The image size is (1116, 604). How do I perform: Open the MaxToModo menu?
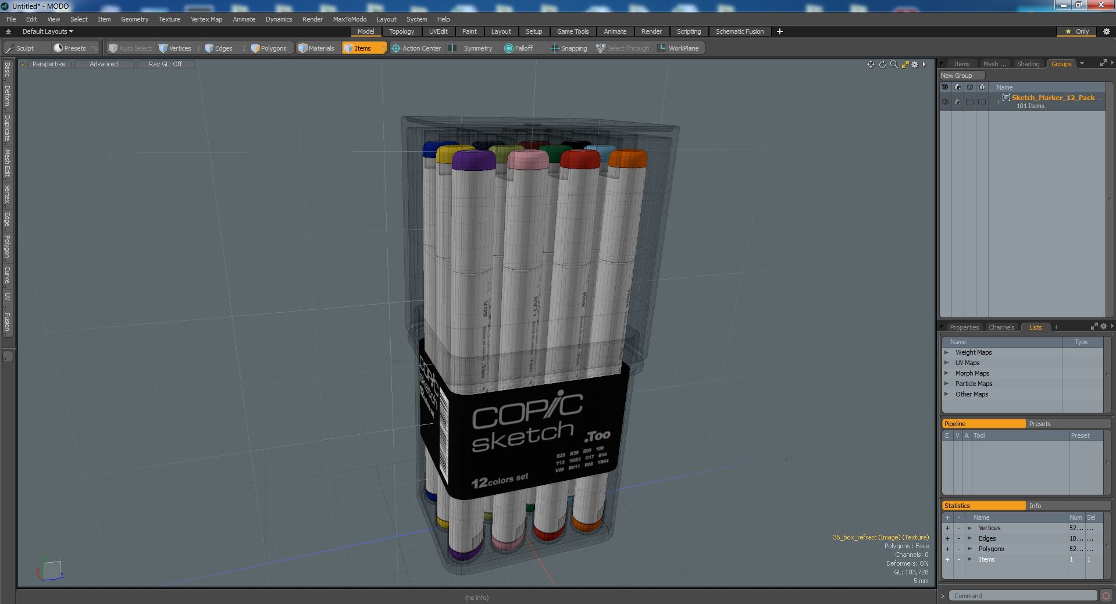pyautogui.click(x=350, y=19)
